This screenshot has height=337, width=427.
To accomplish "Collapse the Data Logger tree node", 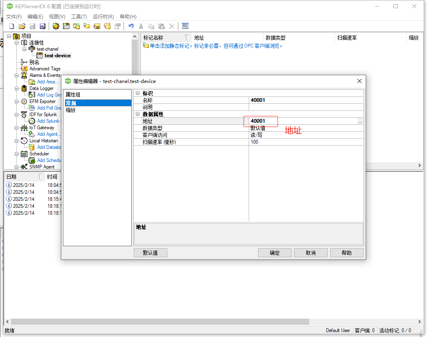I will click(x=17, y=88).
